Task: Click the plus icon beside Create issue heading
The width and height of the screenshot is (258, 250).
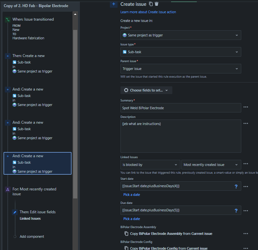Action: coord(114,4)
